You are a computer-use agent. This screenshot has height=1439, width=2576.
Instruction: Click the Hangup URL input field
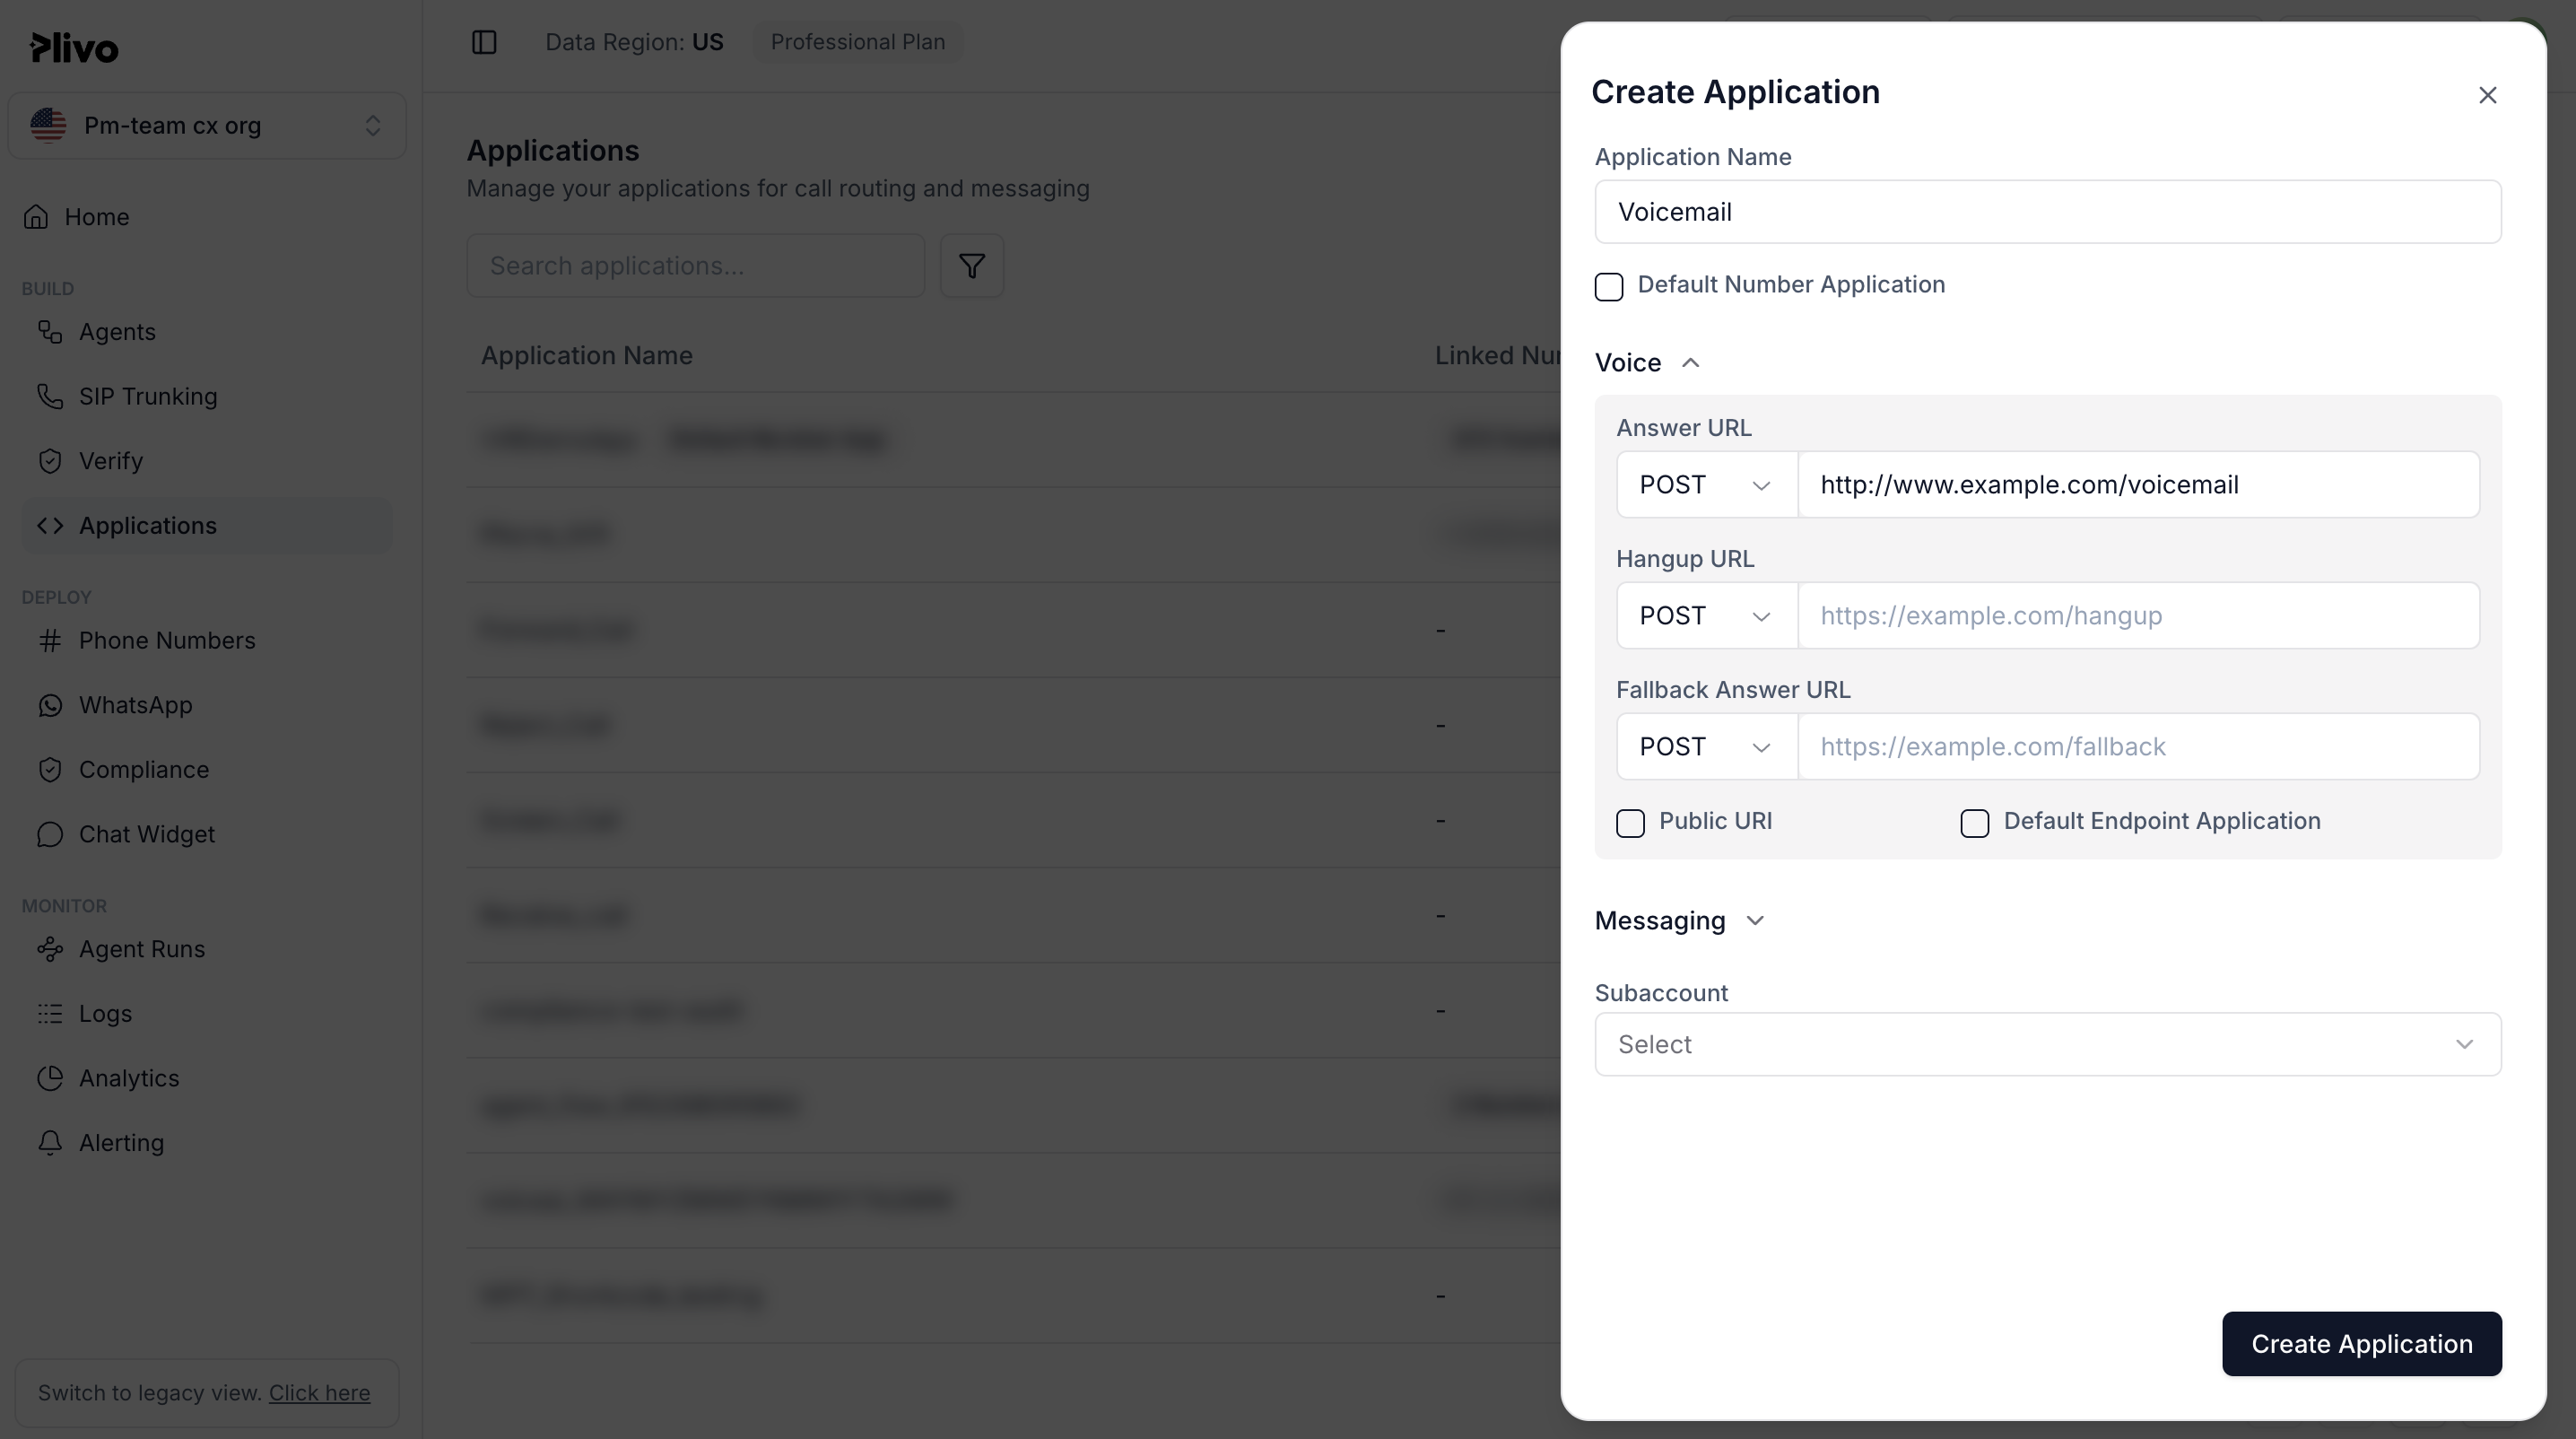point(2138,616)
